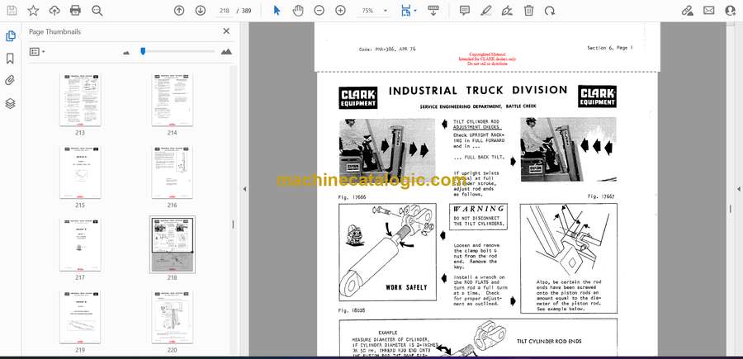This screenshot has height=359, width=743.
Task: Zoom in with the plus icon
Action: (x=341, y=11)
